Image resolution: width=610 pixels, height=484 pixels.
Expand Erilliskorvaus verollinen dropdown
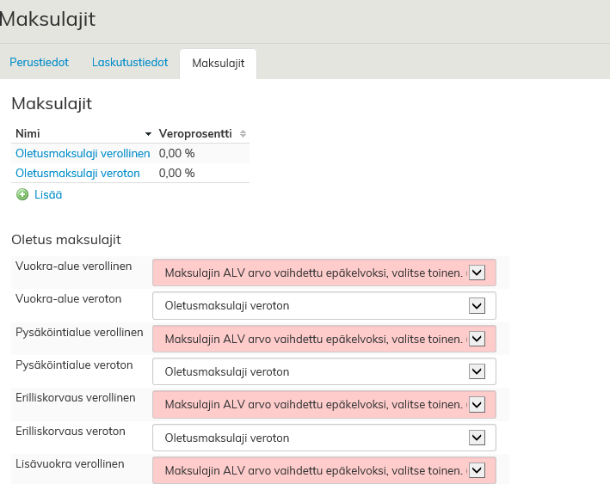click(323, 404)
